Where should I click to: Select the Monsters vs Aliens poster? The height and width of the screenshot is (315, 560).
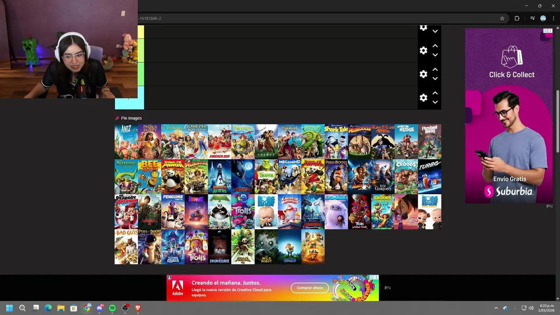[x=220, y=176]
